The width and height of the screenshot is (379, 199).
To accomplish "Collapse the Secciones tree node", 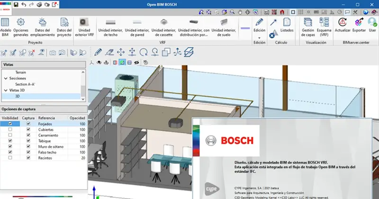I will click(6, 78).
